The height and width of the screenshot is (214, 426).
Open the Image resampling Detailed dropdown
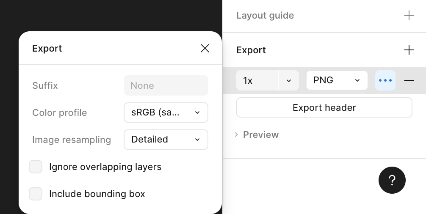166,140
